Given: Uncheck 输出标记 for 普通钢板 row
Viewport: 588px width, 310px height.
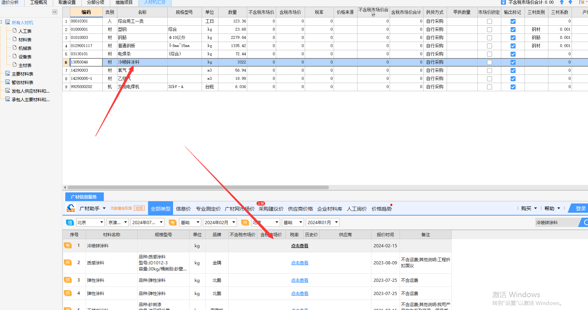Looking at the screenshot, I should pos(513,46).
